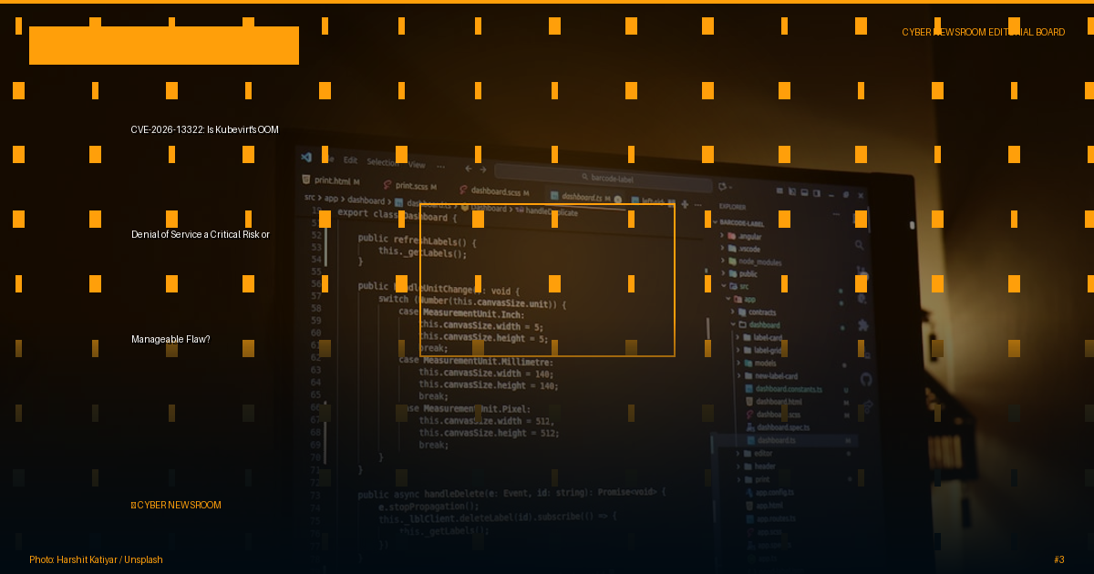
Task: Expand the node_modules folder in Explorer
Action: pos(751,261)
